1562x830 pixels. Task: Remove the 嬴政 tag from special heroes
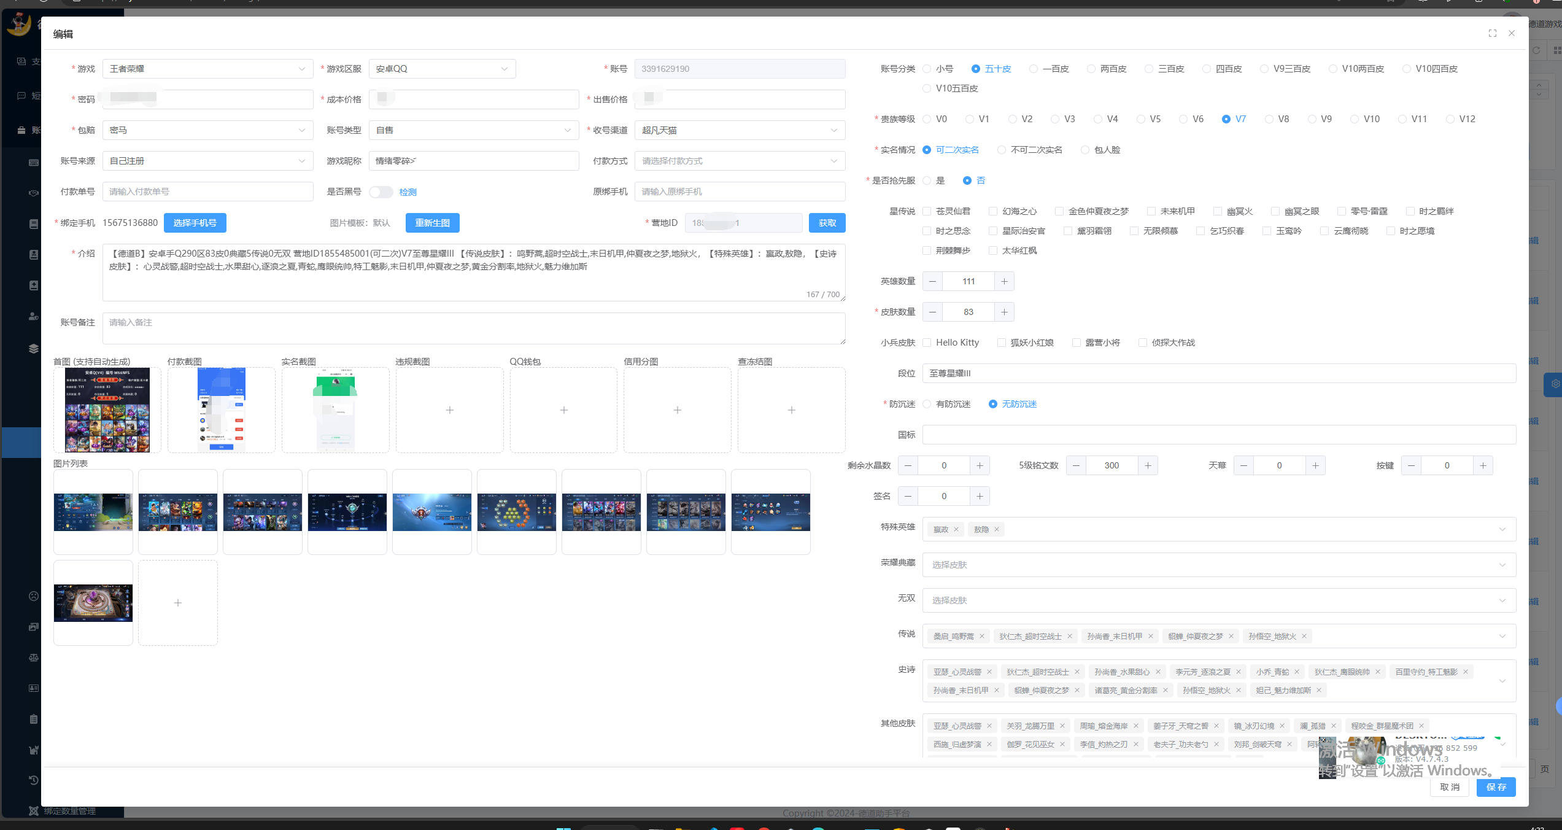click(956, 529)
